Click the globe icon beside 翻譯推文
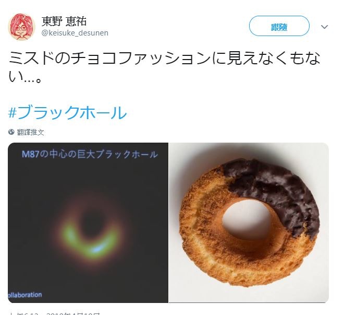Screen dimensions: 344x315 pos(11,132)
